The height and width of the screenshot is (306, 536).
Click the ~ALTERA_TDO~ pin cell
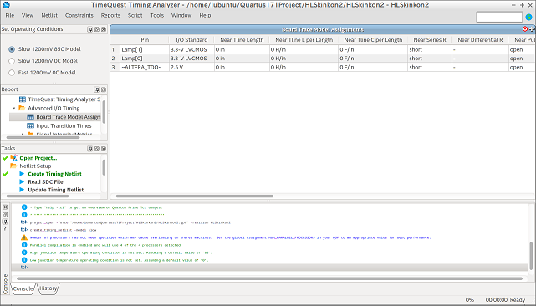point(145,68)
